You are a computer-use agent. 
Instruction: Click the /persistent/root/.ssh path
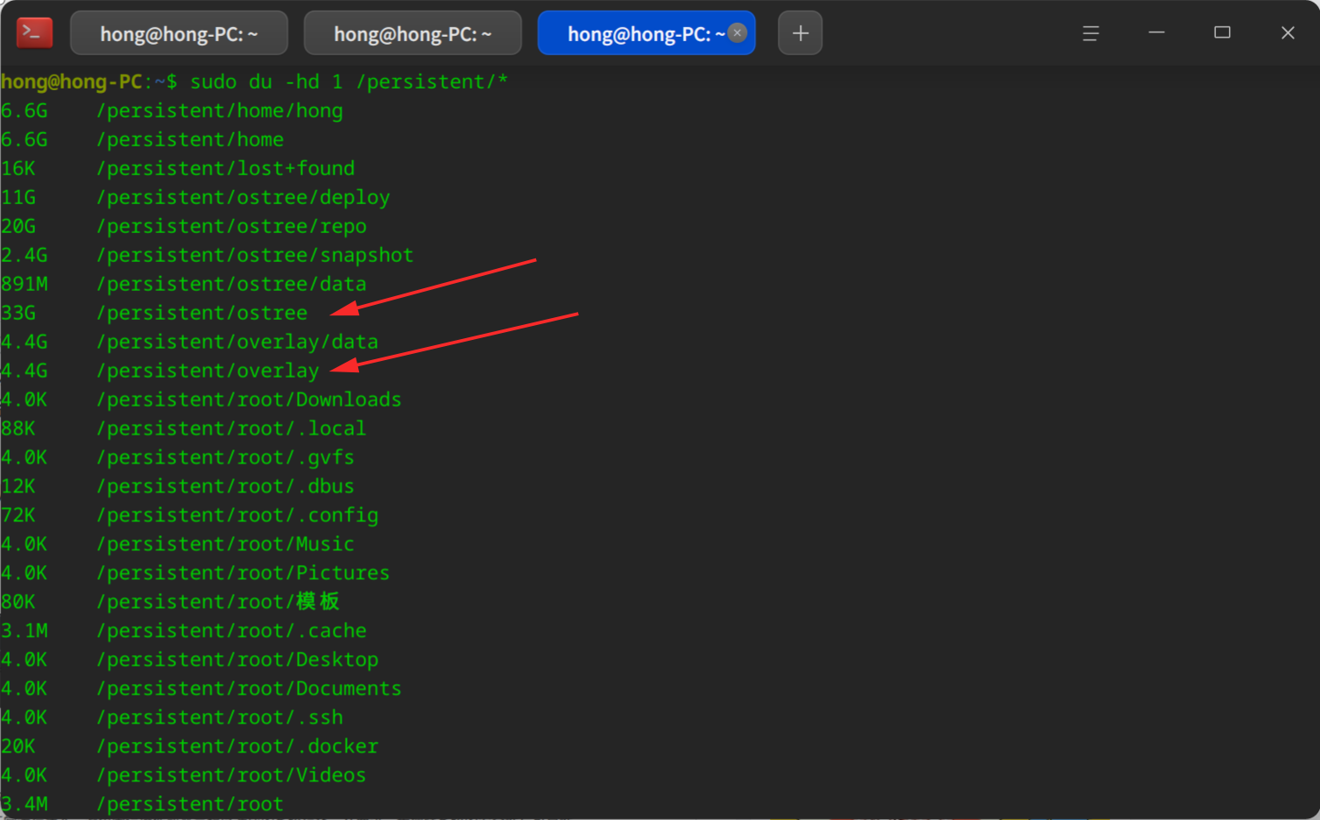pyautogui.click(x=219, y=717)
